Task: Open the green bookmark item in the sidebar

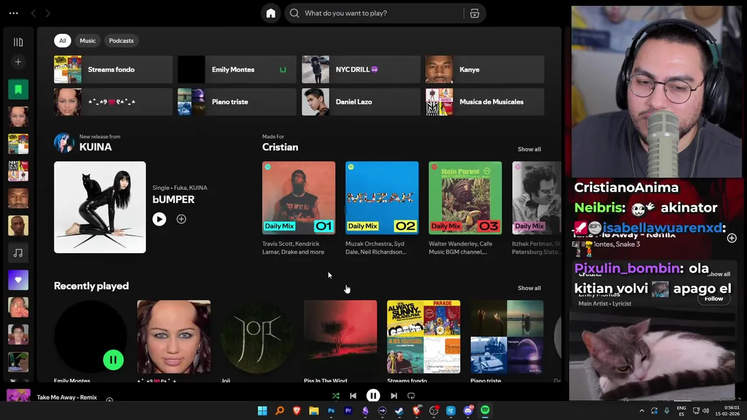Action: [x=18, y=89]
